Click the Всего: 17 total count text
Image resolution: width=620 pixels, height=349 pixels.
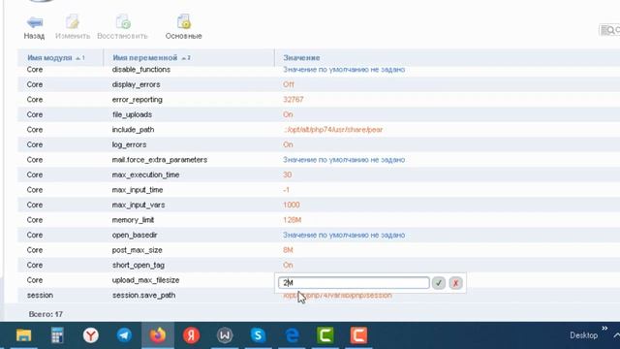point(46,314)
